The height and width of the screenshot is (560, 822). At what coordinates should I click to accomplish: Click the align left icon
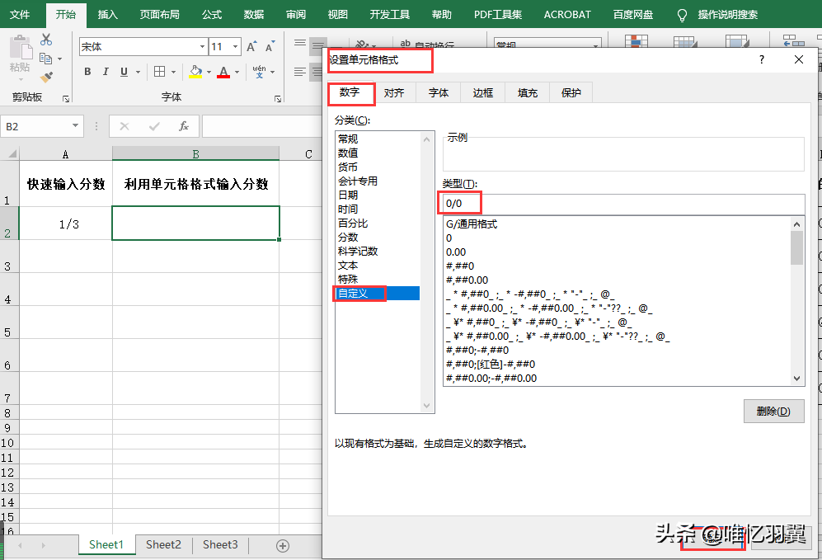tap(300, 72)
